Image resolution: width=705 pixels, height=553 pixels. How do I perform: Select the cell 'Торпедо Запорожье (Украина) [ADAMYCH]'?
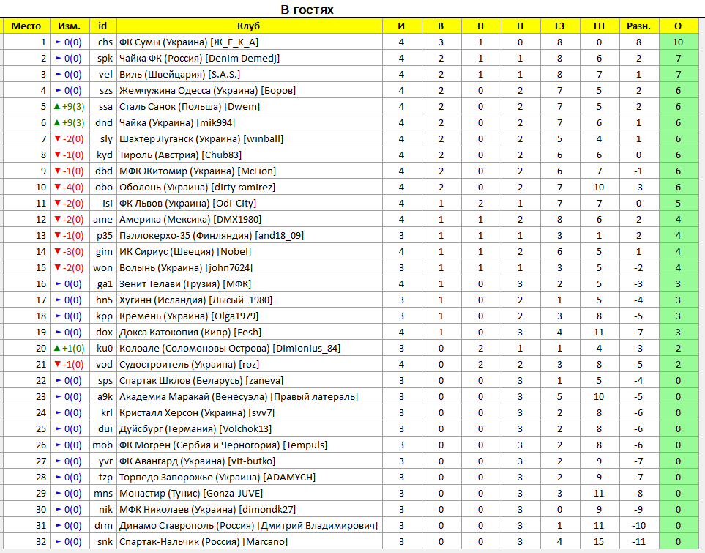[x=250, y=478]
